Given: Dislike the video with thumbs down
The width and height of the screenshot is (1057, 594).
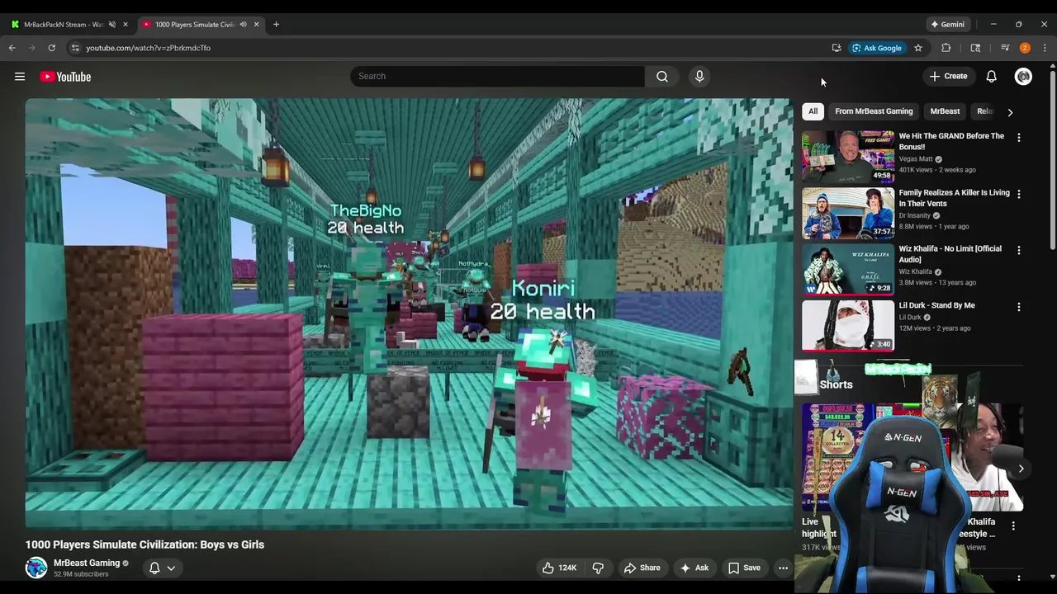Looking at the screenshot, I should click(598, 568).
